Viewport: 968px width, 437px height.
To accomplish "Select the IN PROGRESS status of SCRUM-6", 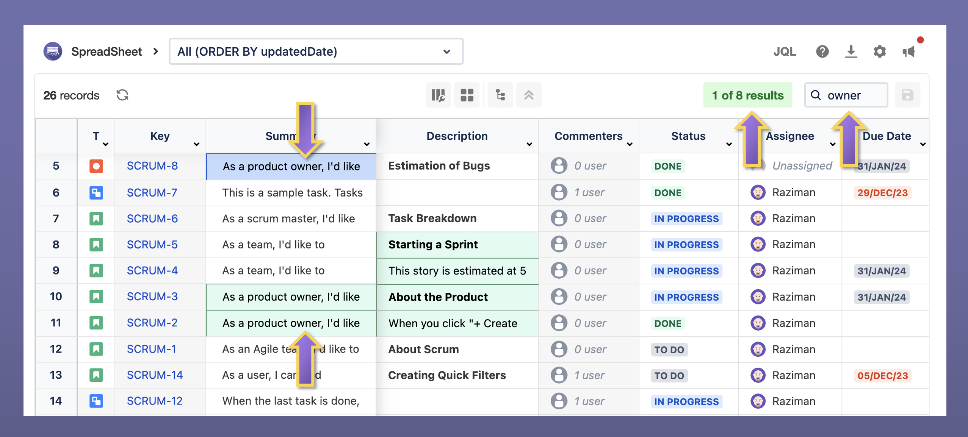I will pos(686,219).
